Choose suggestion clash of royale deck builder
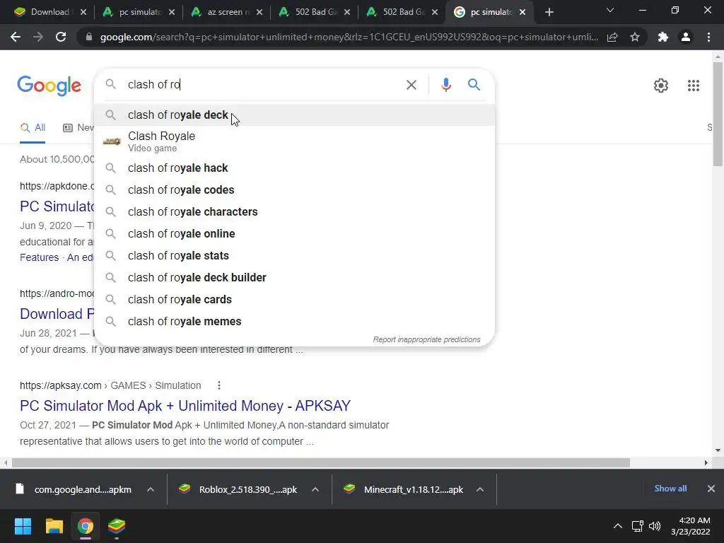 point(295,277)
